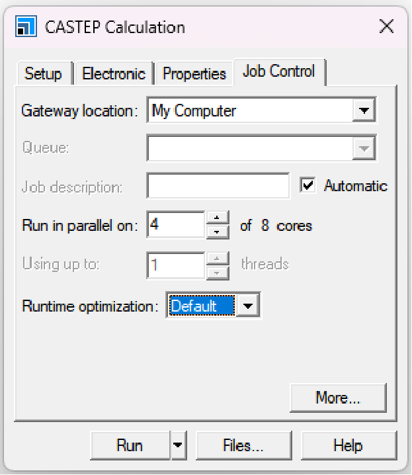
Task: Click the parallel cores number field
Action: point(176,225)
